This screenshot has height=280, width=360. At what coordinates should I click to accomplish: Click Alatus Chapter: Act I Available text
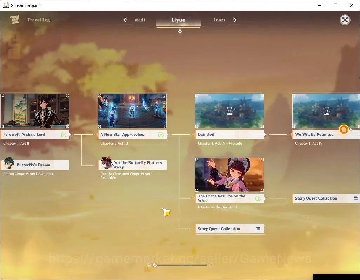pyautogui.click(x=28, y=174)
